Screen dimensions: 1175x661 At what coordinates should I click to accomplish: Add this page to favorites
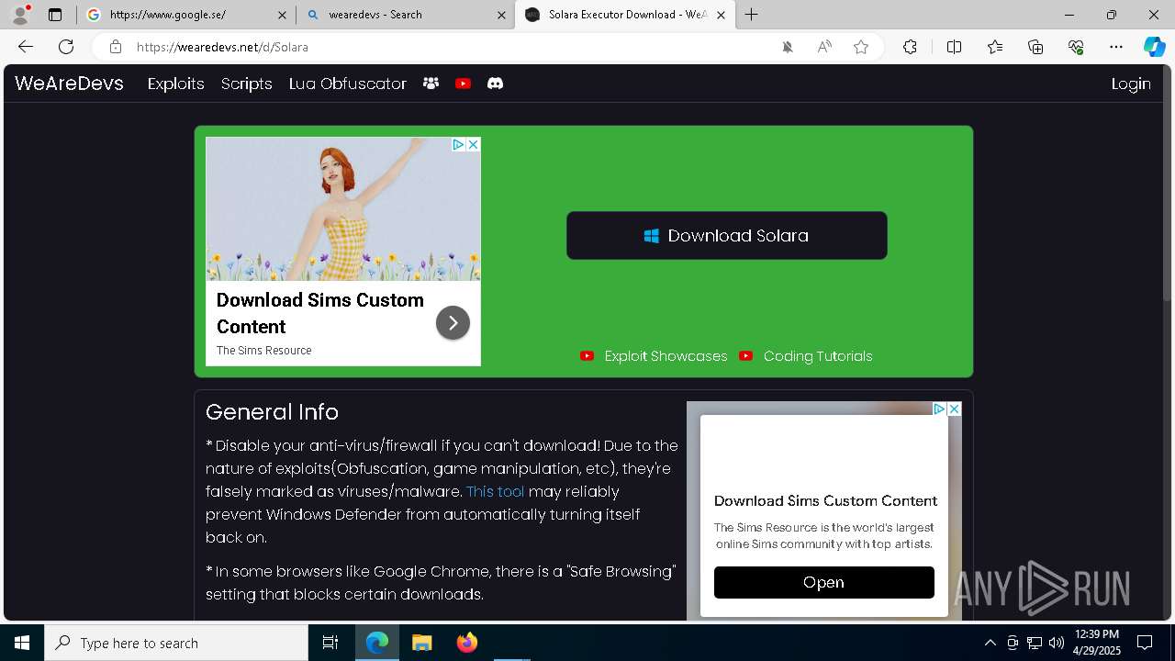[x=861, y=47]
